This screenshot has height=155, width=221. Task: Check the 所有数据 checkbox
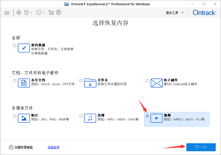(x=15, y=45)
